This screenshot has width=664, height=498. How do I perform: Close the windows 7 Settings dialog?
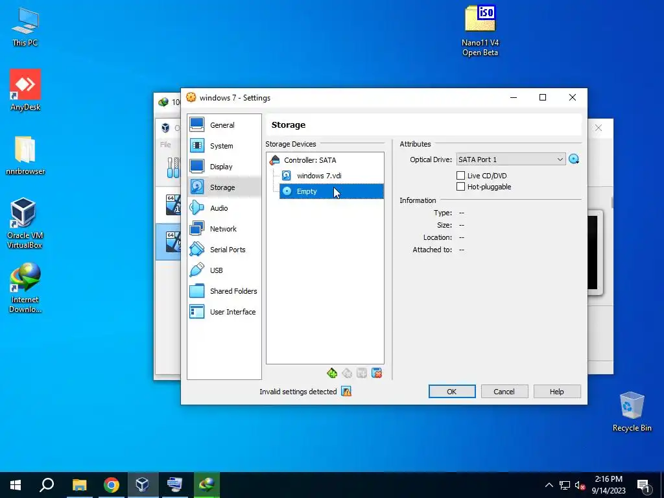[x=572, y=98]
